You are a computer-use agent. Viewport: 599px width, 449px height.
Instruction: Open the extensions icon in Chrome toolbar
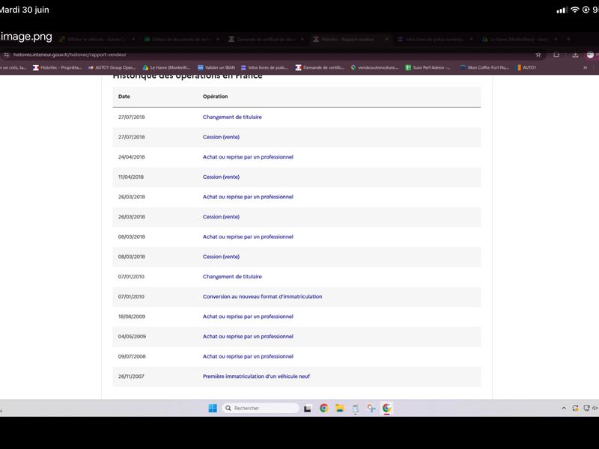(556, 55)
